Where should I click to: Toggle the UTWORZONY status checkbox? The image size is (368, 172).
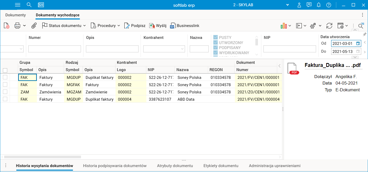click(215, 43)
